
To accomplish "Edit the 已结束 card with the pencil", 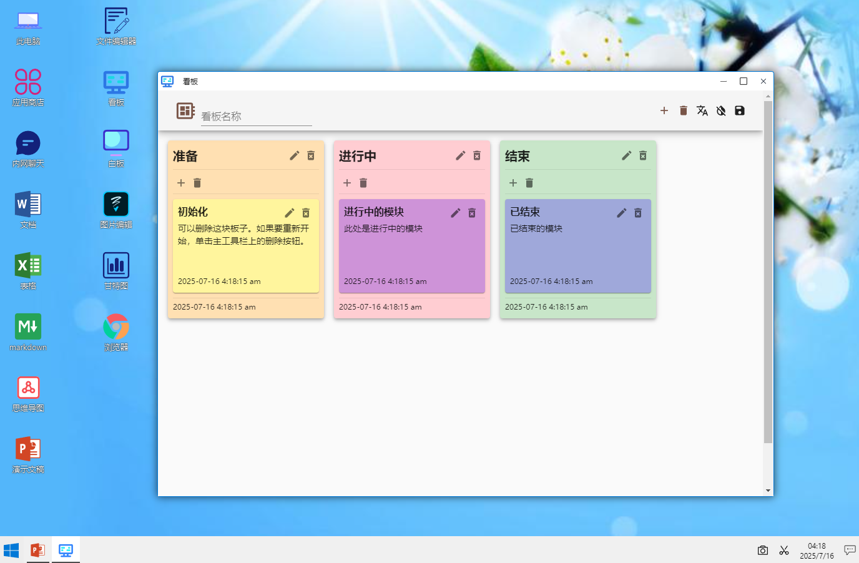I will [x=622, y=213].
